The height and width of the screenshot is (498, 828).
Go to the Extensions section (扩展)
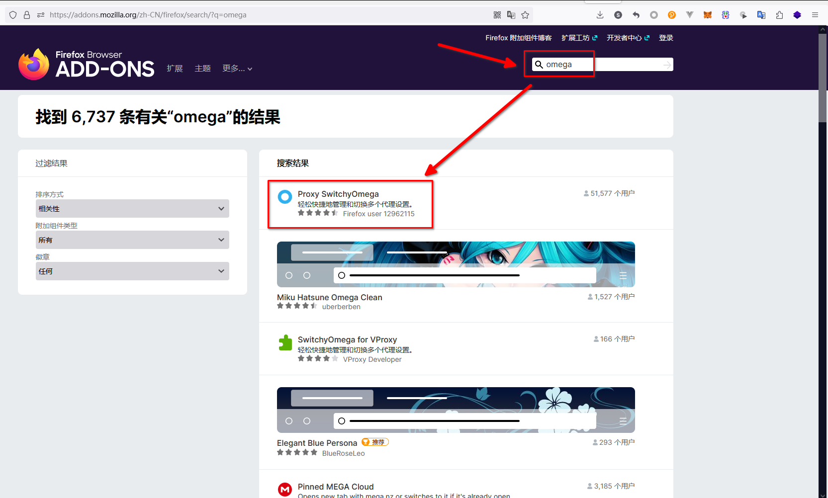175,69
